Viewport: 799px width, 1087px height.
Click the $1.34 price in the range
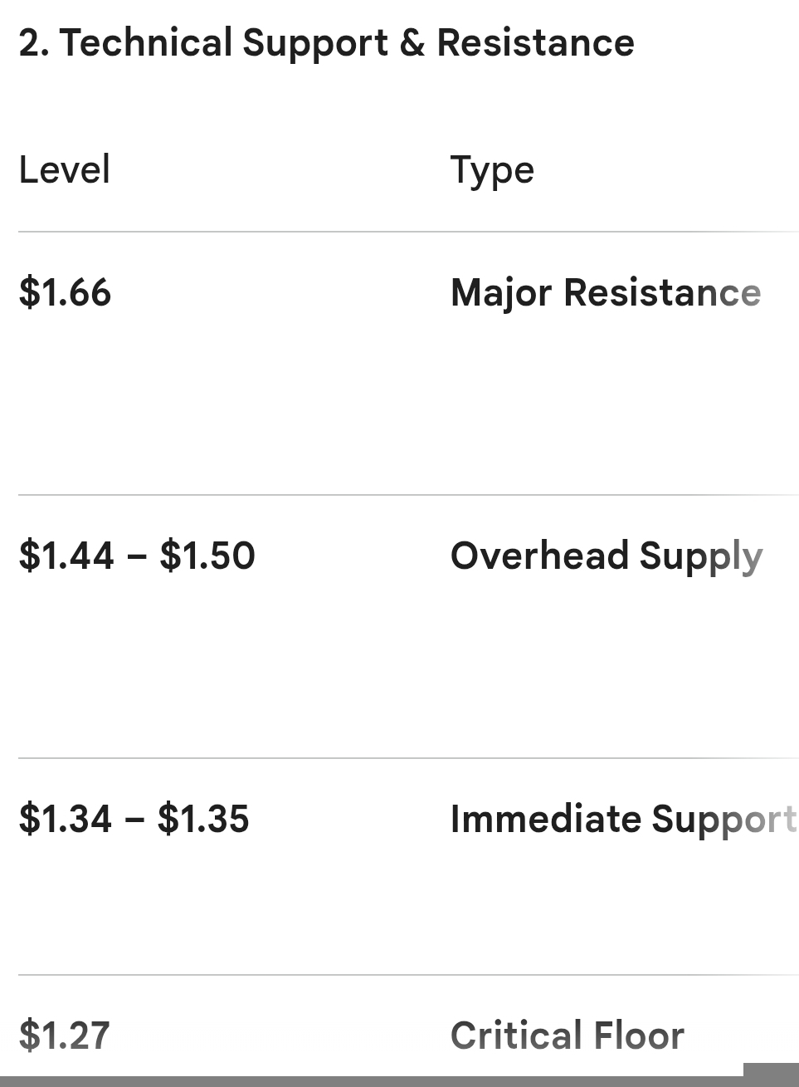point(65,819)
